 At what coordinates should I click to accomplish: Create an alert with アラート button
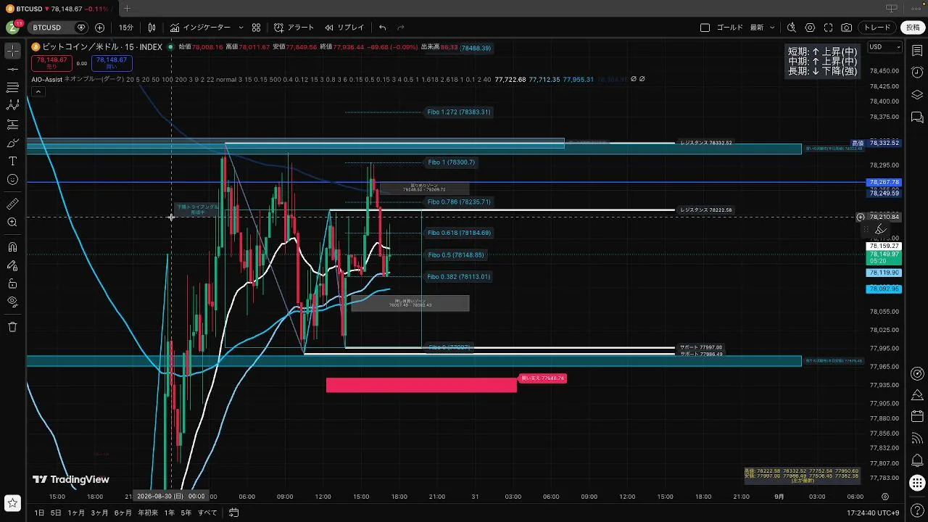pos(294,28)
